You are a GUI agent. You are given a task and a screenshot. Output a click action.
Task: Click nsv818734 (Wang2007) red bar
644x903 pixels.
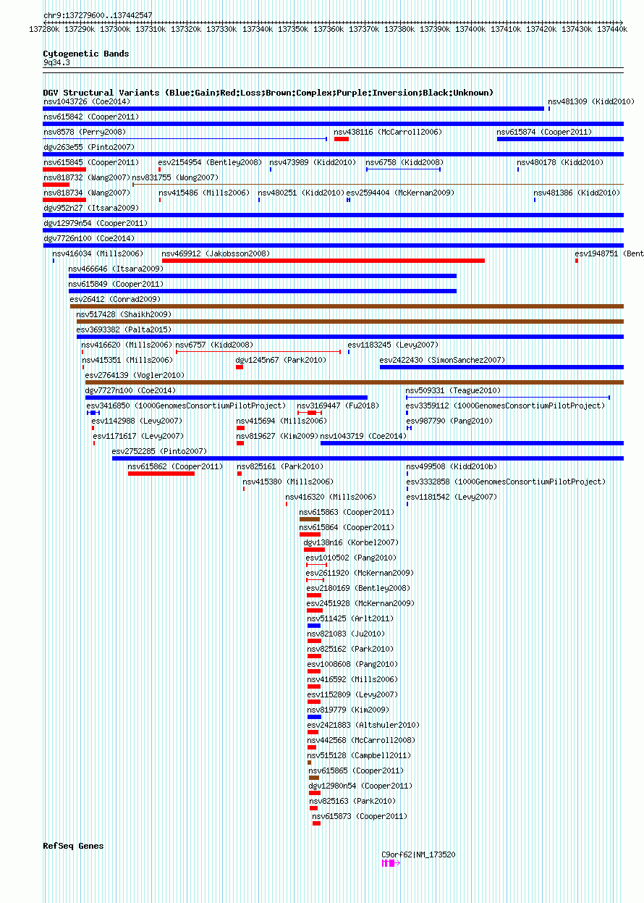click(x=64, y=200)
